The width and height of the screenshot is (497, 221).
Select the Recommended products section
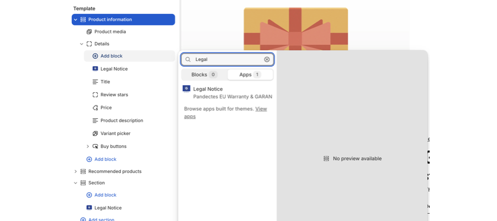(115, 171)
